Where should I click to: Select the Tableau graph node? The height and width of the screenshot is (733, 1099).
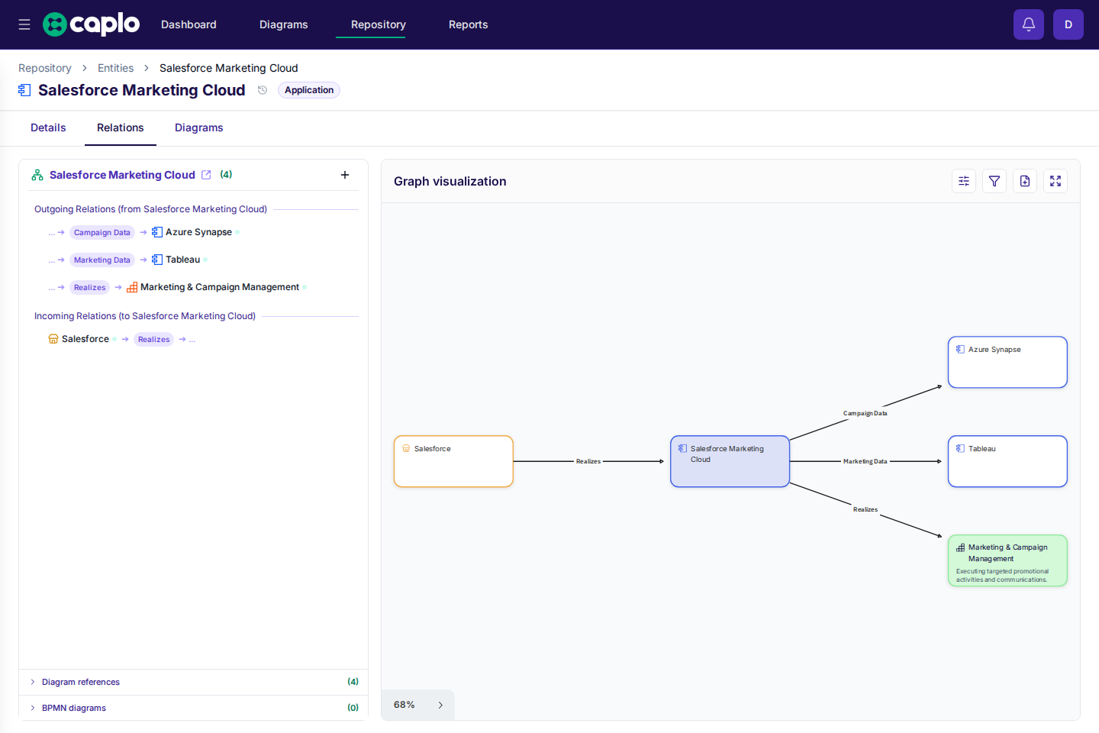coord(1007,461)
